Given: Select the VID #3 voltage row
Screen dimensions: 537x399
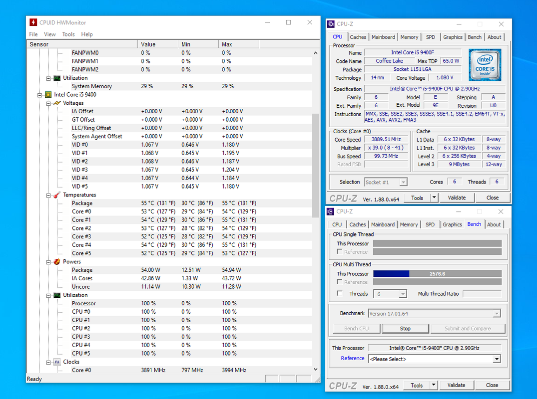Looking at the screenshot, I should tap(169, 170).
